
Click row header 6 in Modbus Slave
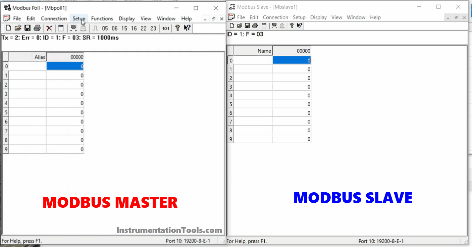(x=231, y=113)
